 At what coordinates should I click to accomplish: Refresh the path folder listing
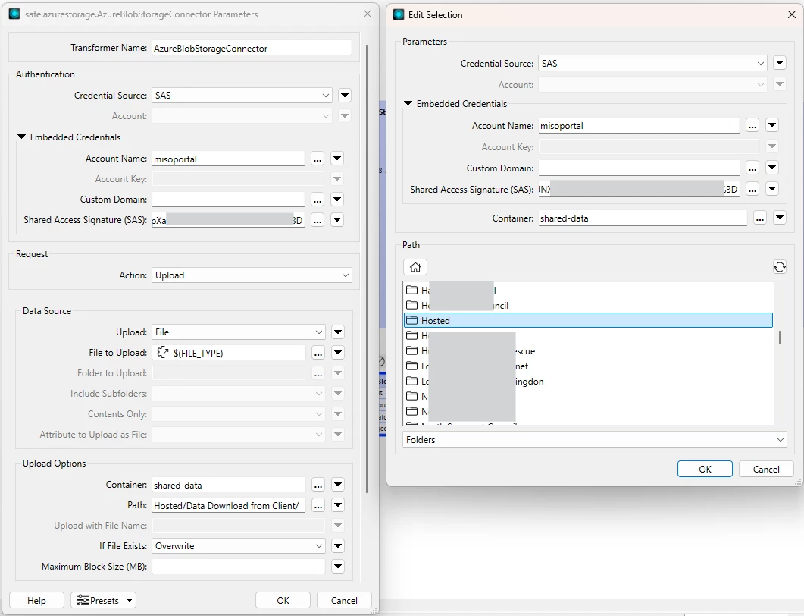(780, 267)
